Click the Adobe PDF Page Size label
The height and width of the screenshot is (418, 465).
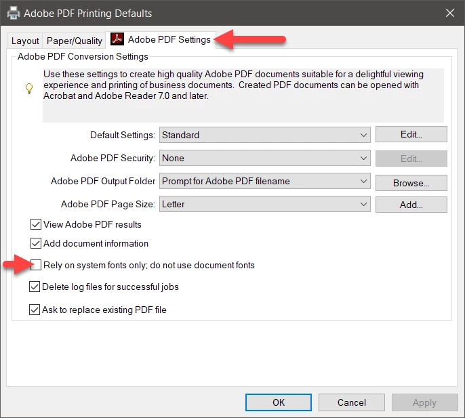click(108, 204)
